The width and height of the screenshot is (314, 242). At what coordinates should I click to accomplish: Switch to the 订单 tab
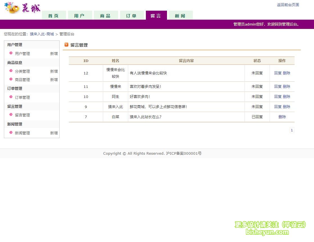[132, 15]
